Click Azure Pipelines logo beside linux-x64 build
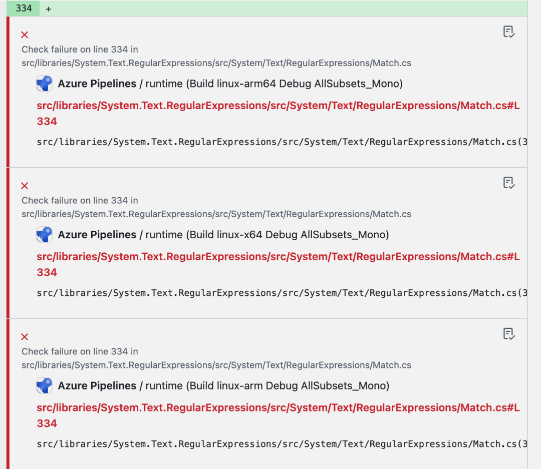Screen dimensions: 541x469 (44, 235)
